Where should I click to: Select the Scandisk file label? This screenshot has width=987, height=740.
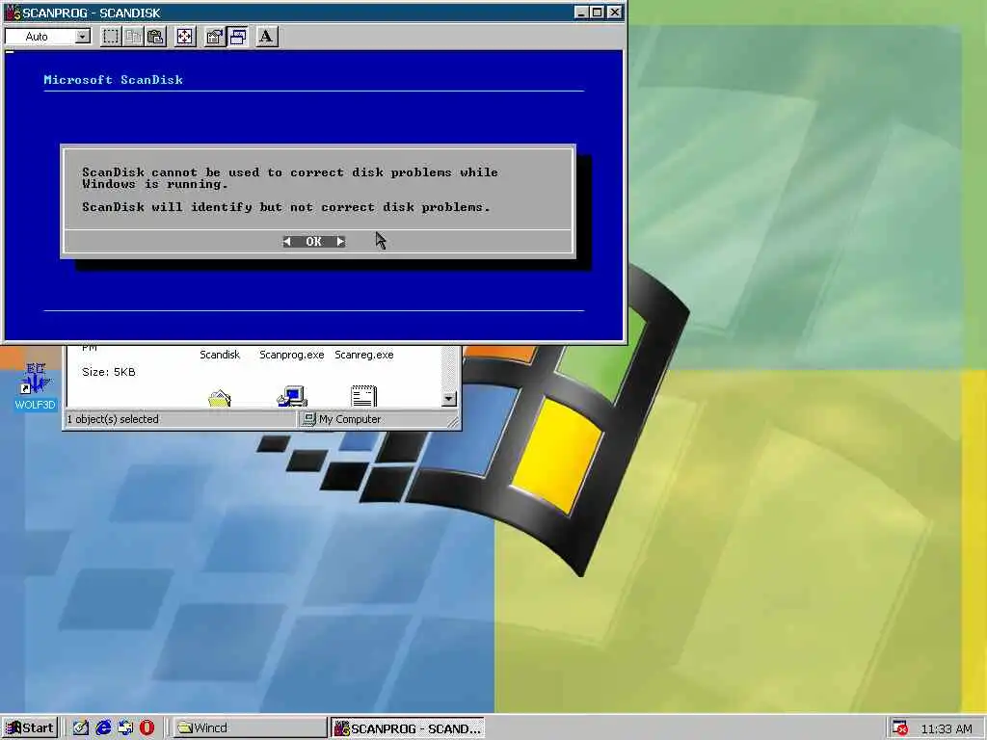pos(220,355)
